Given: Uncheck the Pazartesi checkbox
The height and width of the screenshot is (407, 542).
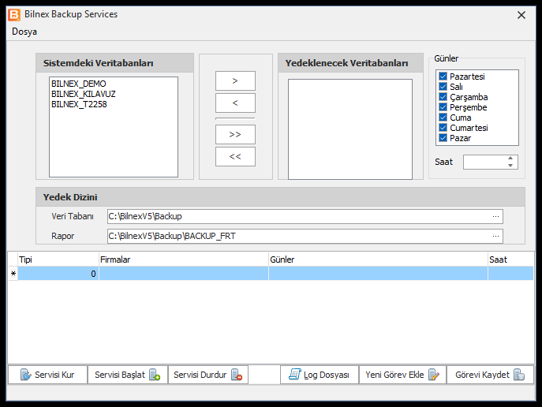Looking at the screenshot, I should 443,76.
